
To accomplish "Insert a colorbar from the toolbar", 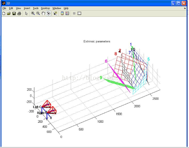I will pos(62,13).
